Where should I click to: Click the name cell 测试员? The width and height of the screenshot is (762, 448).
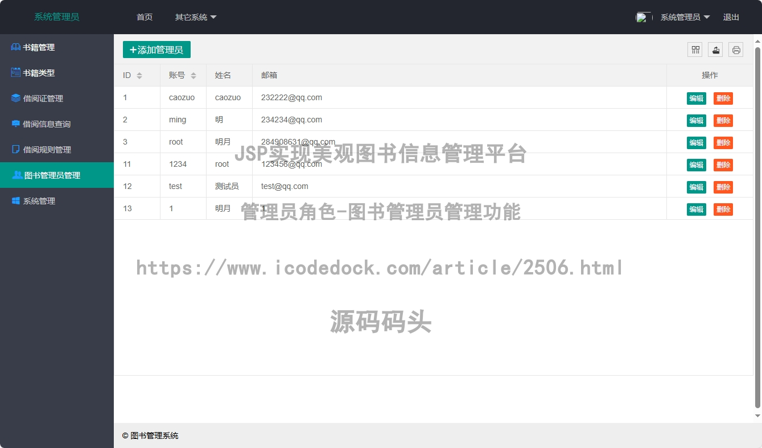[229, 186]
